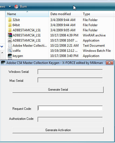Select the ADBESTAMCS4_LS1 WinRAR archive icon
Viewport: 115px width, 143px height.
click(x=10, y=35)
